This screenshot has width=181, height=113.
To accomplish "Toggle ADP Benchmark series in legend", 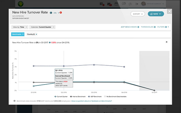I will pos(95,96).
